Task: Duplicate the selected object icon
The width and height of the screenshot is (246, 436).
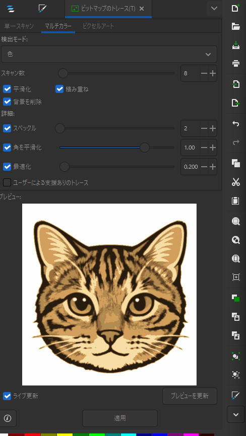Action: 235,298
